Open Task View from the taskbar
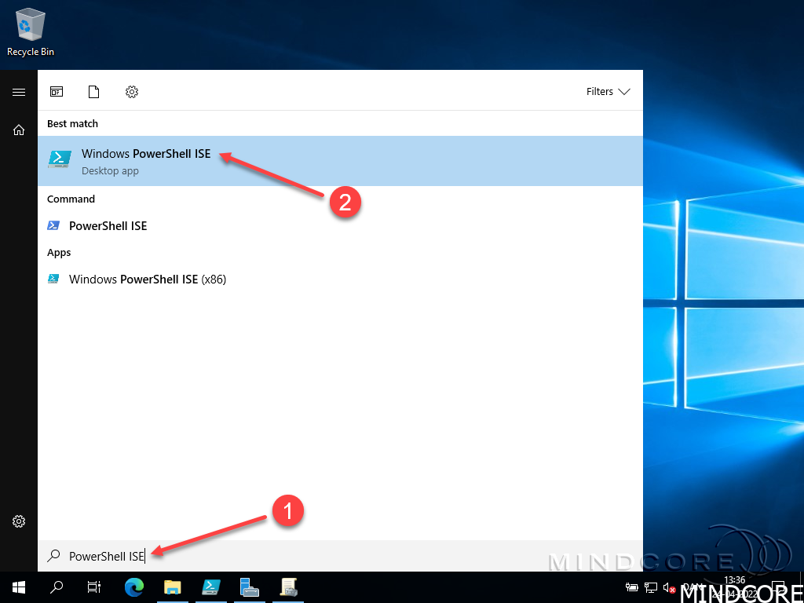The height and width of the screenshot is (603, 804). click(x=94, y=587)
